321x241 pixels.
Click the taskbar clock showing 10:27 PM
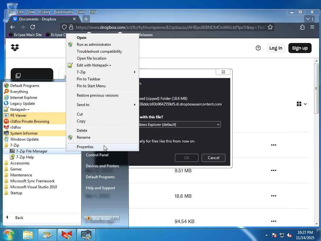pos(305,233)
